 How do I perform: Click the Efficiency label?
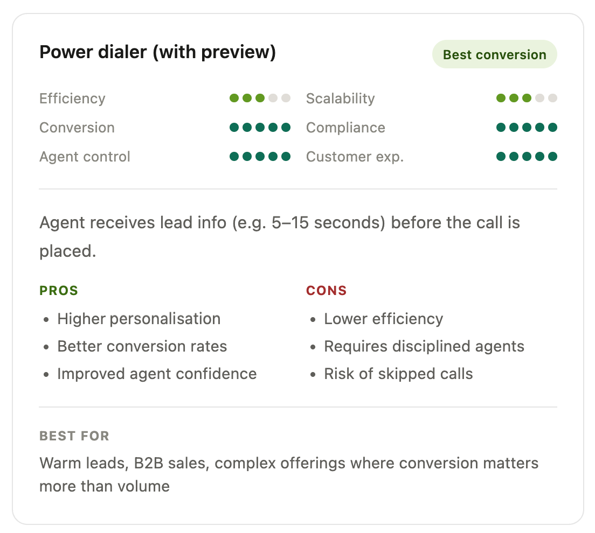point(72,99)
